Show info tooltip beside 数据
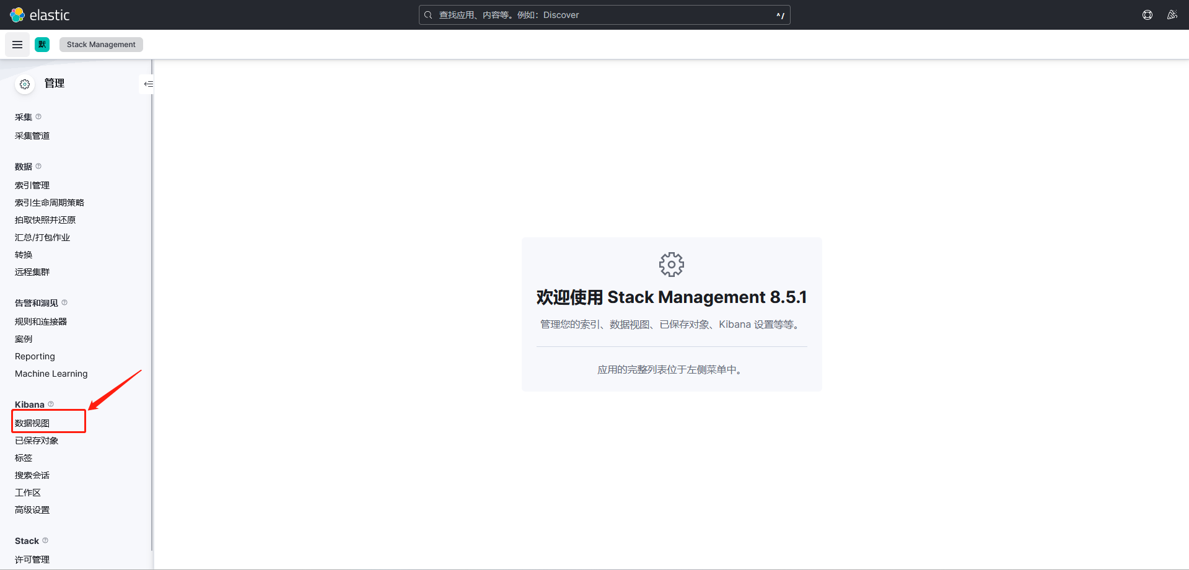Screen dimensions: 1189x570 38,166
